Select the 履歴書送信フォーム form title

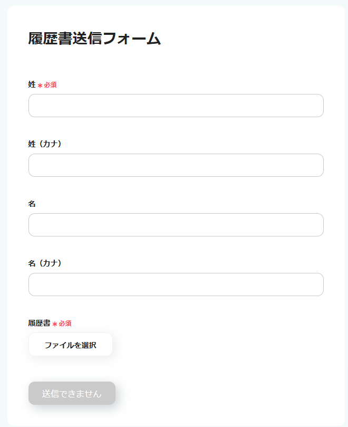tap(95, 37)
